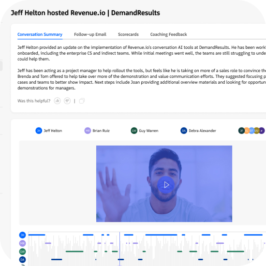This screenshot has height=266, width=266.
Task: Open the Scorecards tab
Action: 128,34
